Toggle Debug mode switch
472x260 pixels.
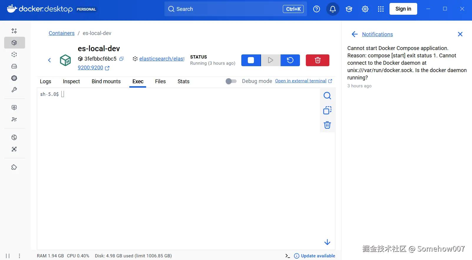tap(231, 81)
